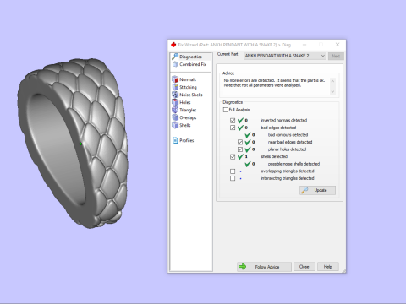Click the Combined Fix icon

[x=175, y=64]
